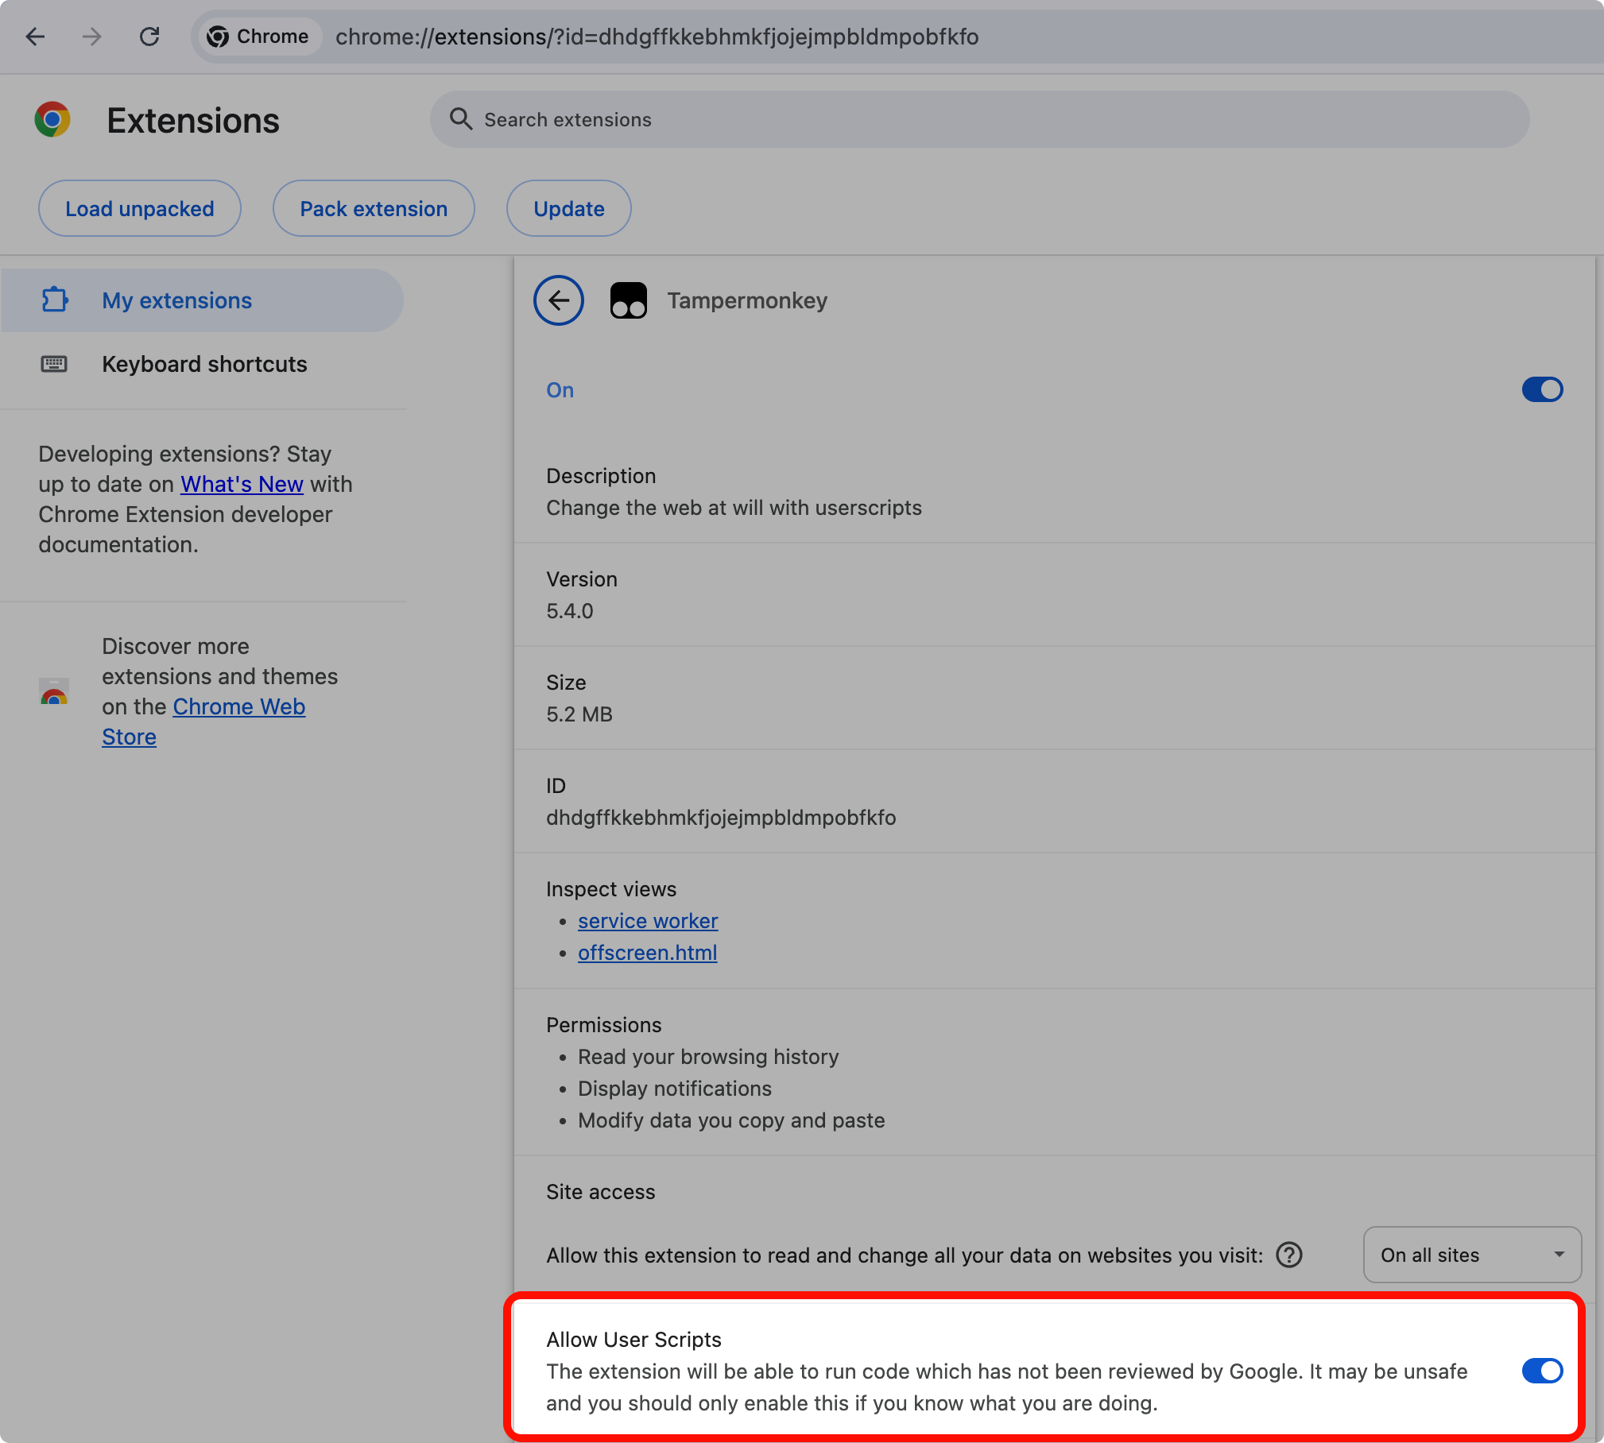Click the Search extensions field
The width and height of the screenshot is (1604, 1443).
click(x=978, y=119)
